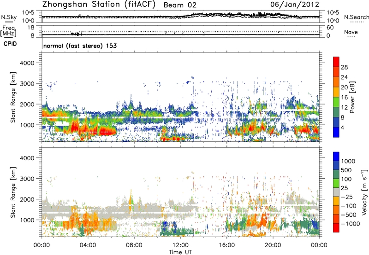The height and width of the screenshot is (255, 369).
Task: Click the '4000' tick on the power panel
Action: [x=27, y=63]
